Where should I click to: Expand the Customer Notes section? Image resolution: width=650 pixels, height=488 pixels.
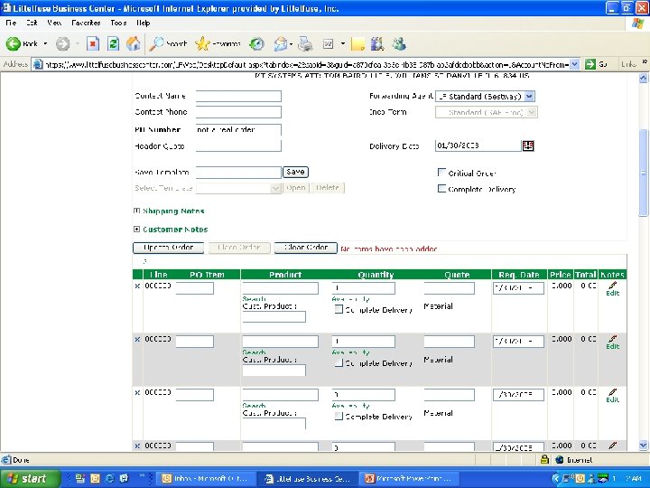pyautogui.click(x=136, y=229)
